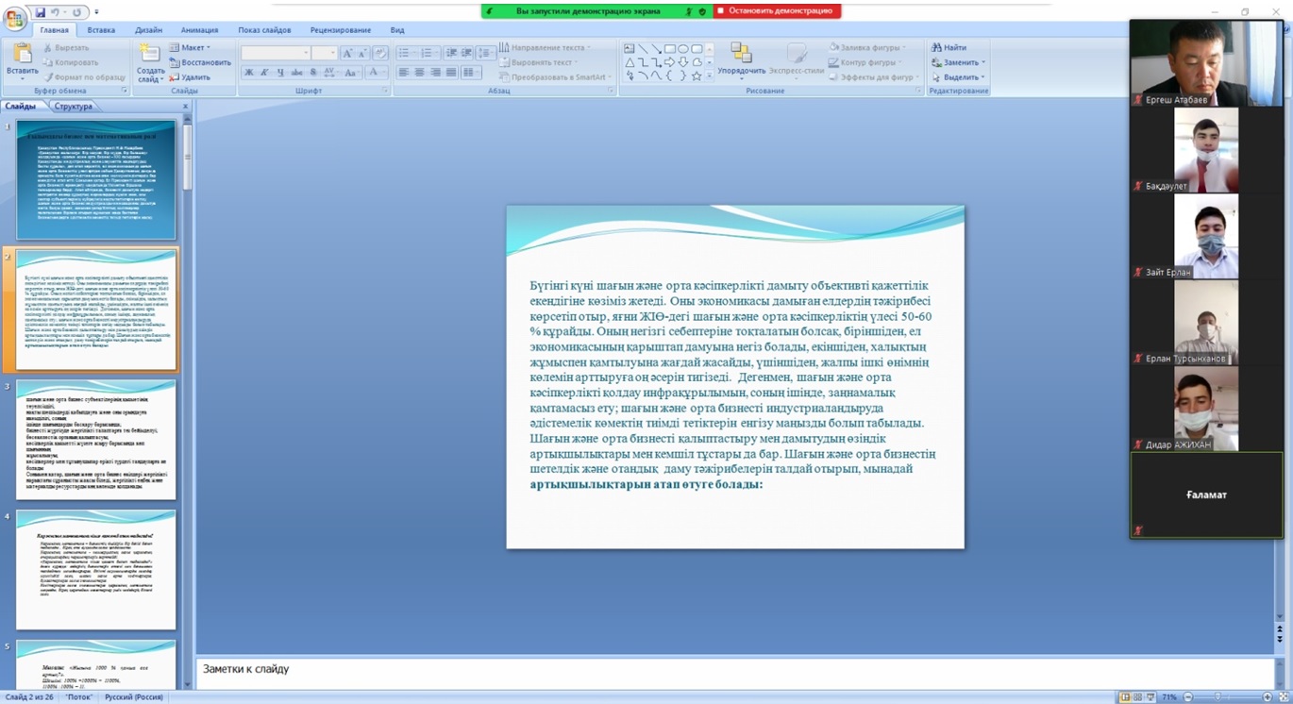
Task: Cut with the Вырезать button
Action: 67,47
